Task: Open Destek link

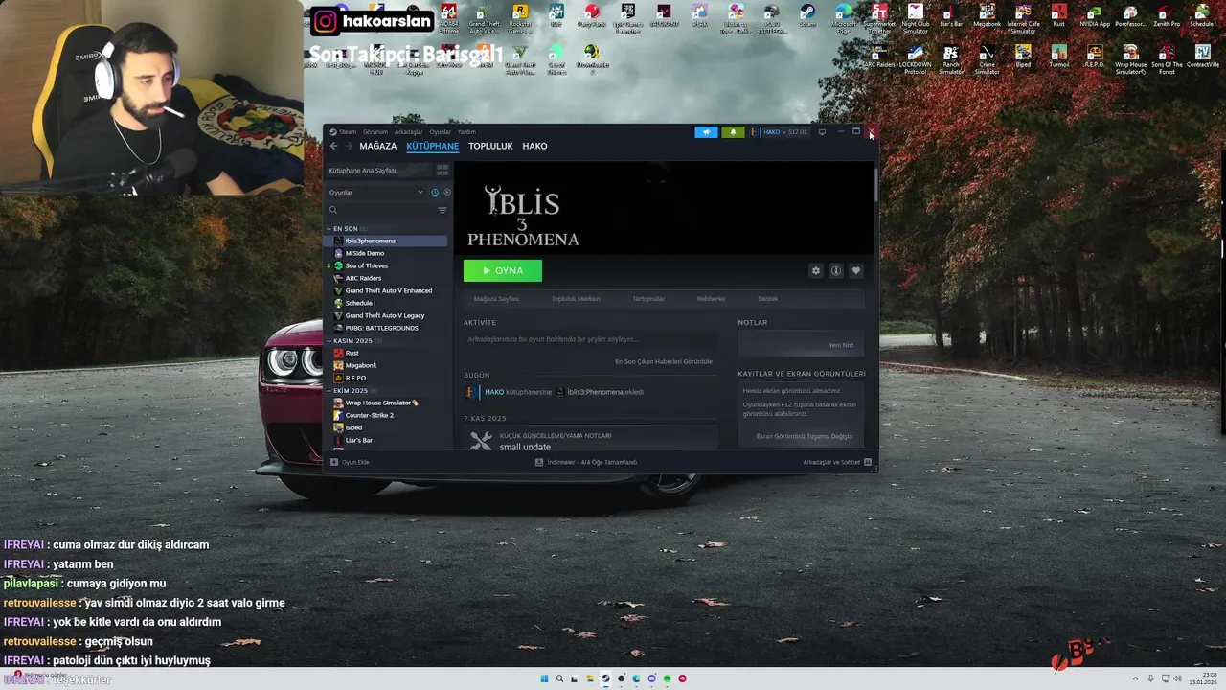Action: coord(768,299)
